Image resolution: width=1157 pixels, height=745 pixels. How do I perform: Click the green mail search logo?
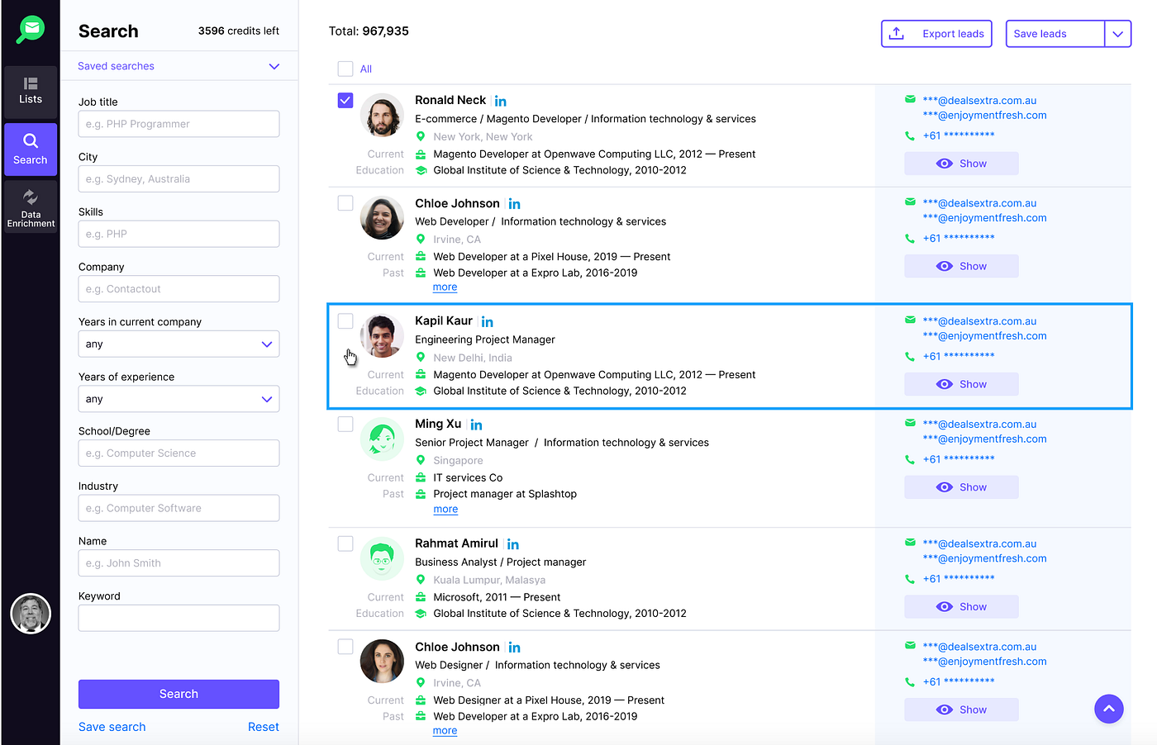pyautogui.click(x=31, y=30)
